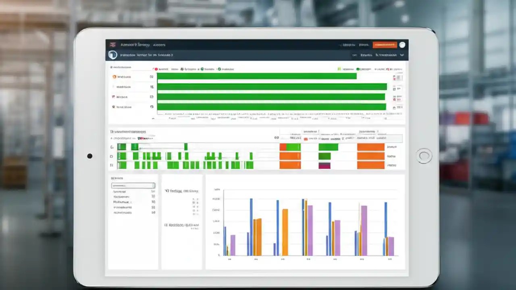Click the green check status icon in legend
This screenshot has width=516, height=290.
pos(202,69)
